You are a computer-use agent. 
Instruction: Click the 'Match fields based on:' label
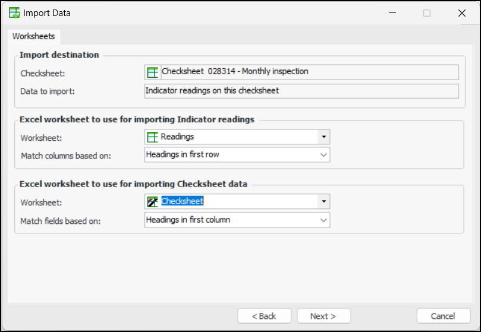pos(61,221)
